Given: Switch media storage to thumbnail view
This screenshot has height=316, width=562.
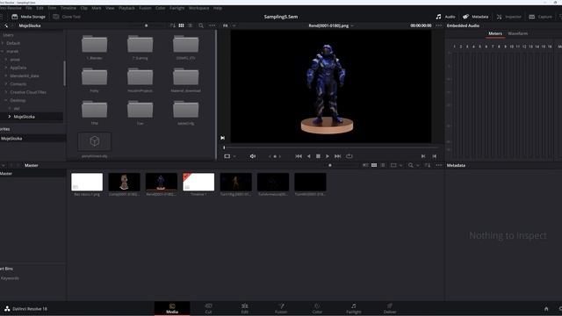Looking at the screenshot, I should (x=182, y=25).
